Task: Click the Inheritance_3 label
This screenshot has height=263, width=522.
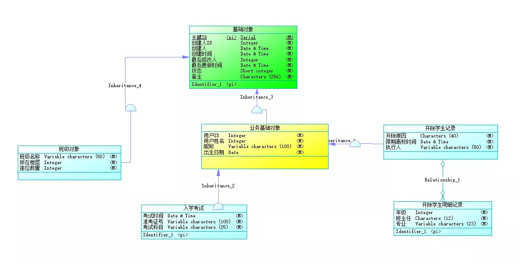Action: pos(256,97)
